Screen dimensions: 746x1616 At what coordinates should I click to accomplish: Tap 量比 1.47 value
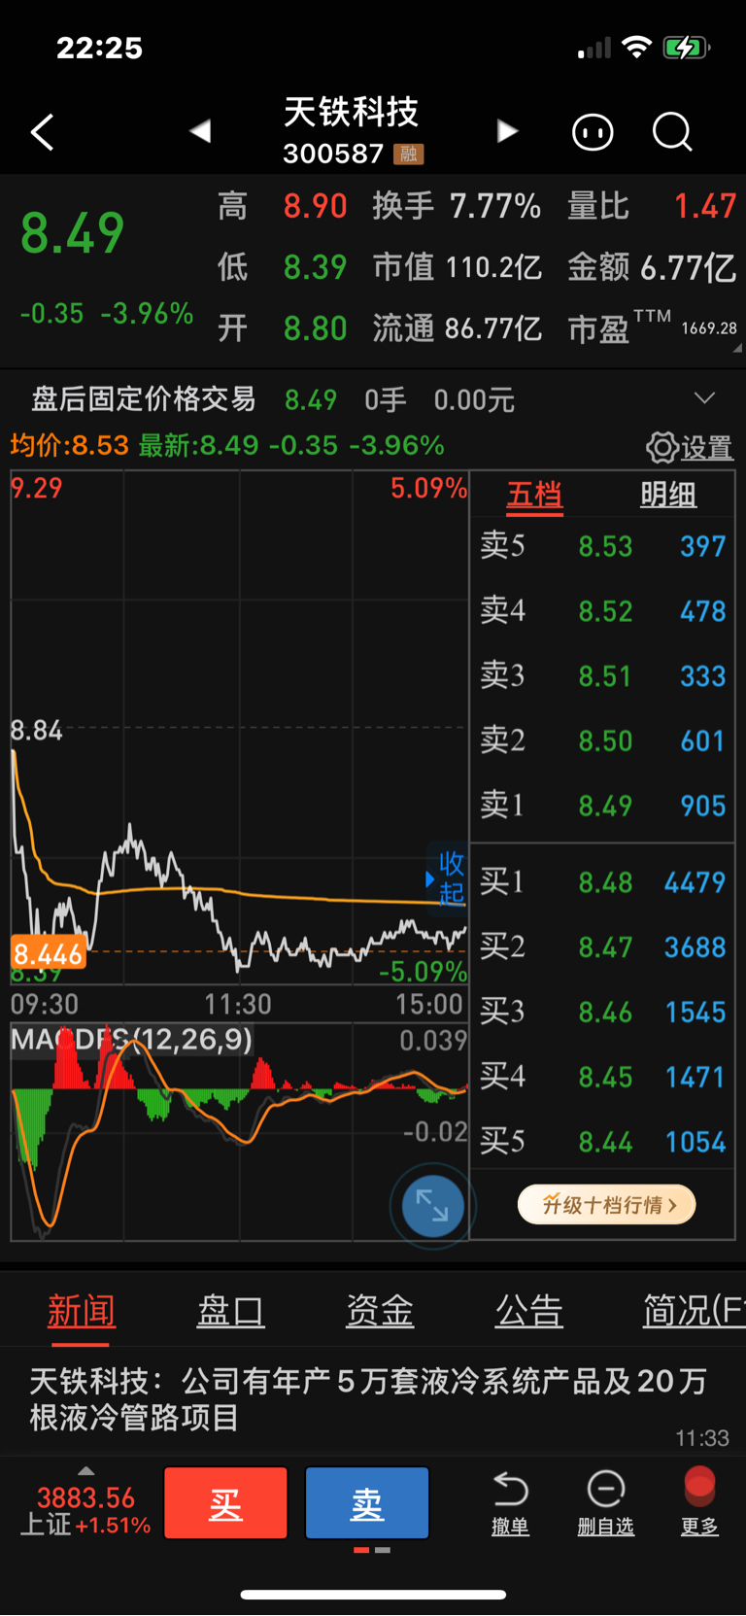705,206
